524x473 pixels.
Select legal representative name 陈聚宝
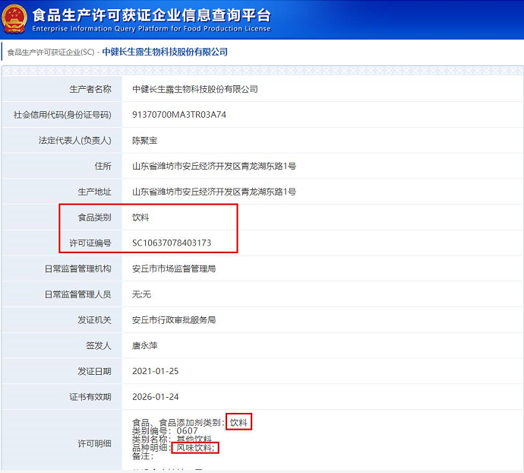pos(145,141)
